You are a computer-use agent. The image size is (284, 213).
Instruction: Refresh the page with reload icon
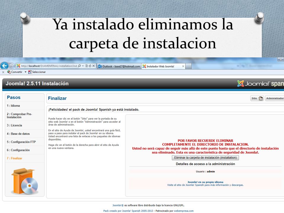[90, 66]
